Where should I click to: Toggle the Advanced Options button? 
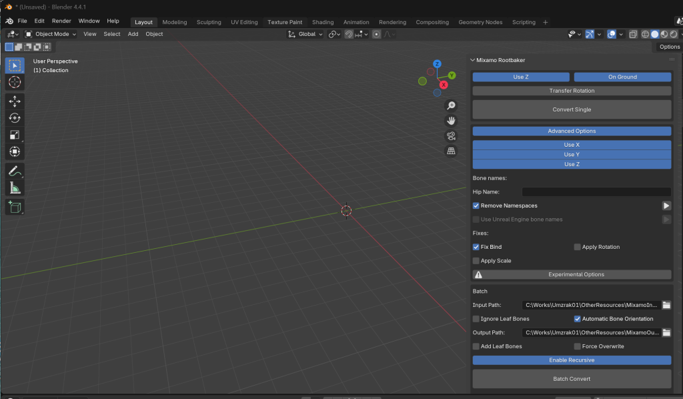tap(572, 131)
